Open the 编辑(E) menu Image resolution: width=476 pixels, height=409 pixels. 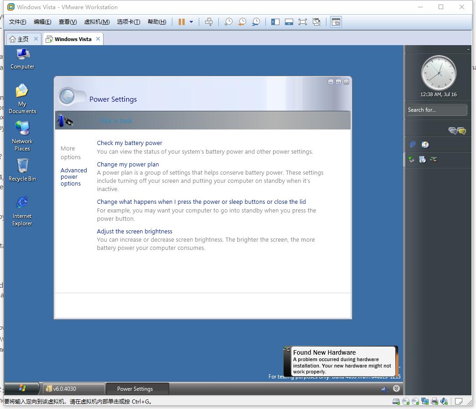pyautogui.click(x=42, y=22)
